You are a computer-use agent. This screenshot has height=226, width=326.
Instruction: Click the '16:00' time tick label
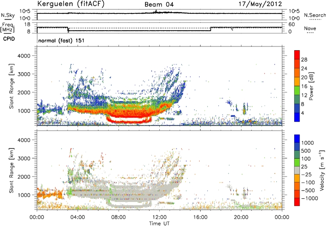click(200, 217)
